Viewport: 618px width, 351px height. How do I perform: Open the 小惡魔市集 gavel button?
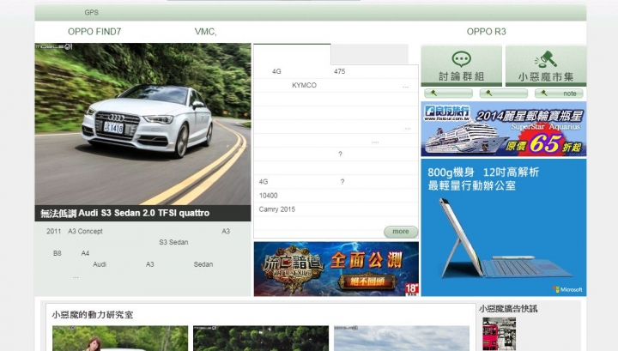546,66
